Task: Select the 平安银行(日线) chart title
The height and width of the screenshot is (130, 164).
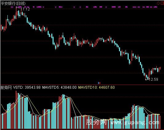Action: pyautogui.click(x=13, y=4)
